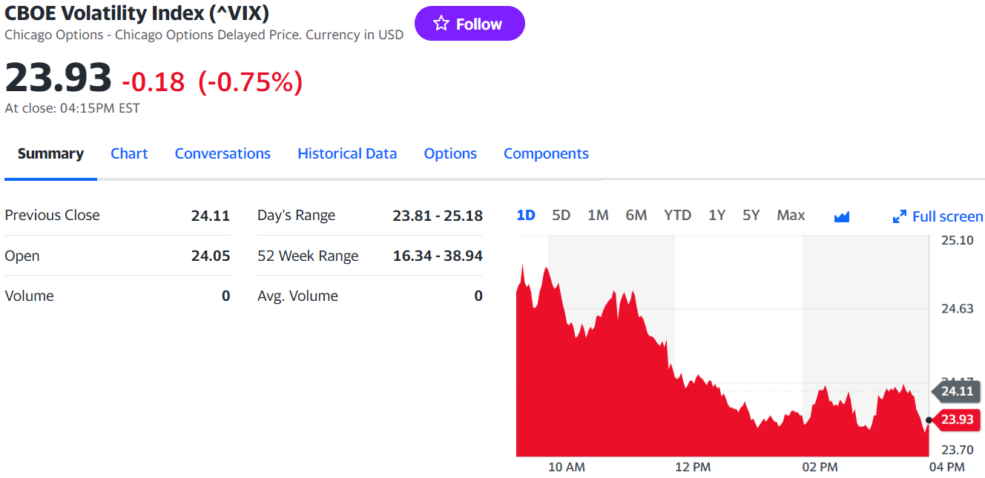The height and width of the screenshot is (478, 985).
Task: Open the Components tab
Action: 546,153
